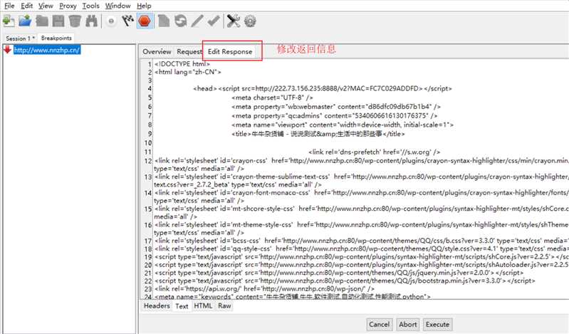Open the Help menu
The image size is (569, 334).
point(144,6)
